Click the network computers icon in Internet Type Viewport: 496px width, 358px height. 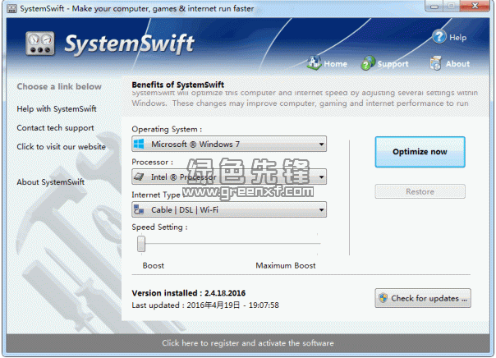tap(139, 209)
